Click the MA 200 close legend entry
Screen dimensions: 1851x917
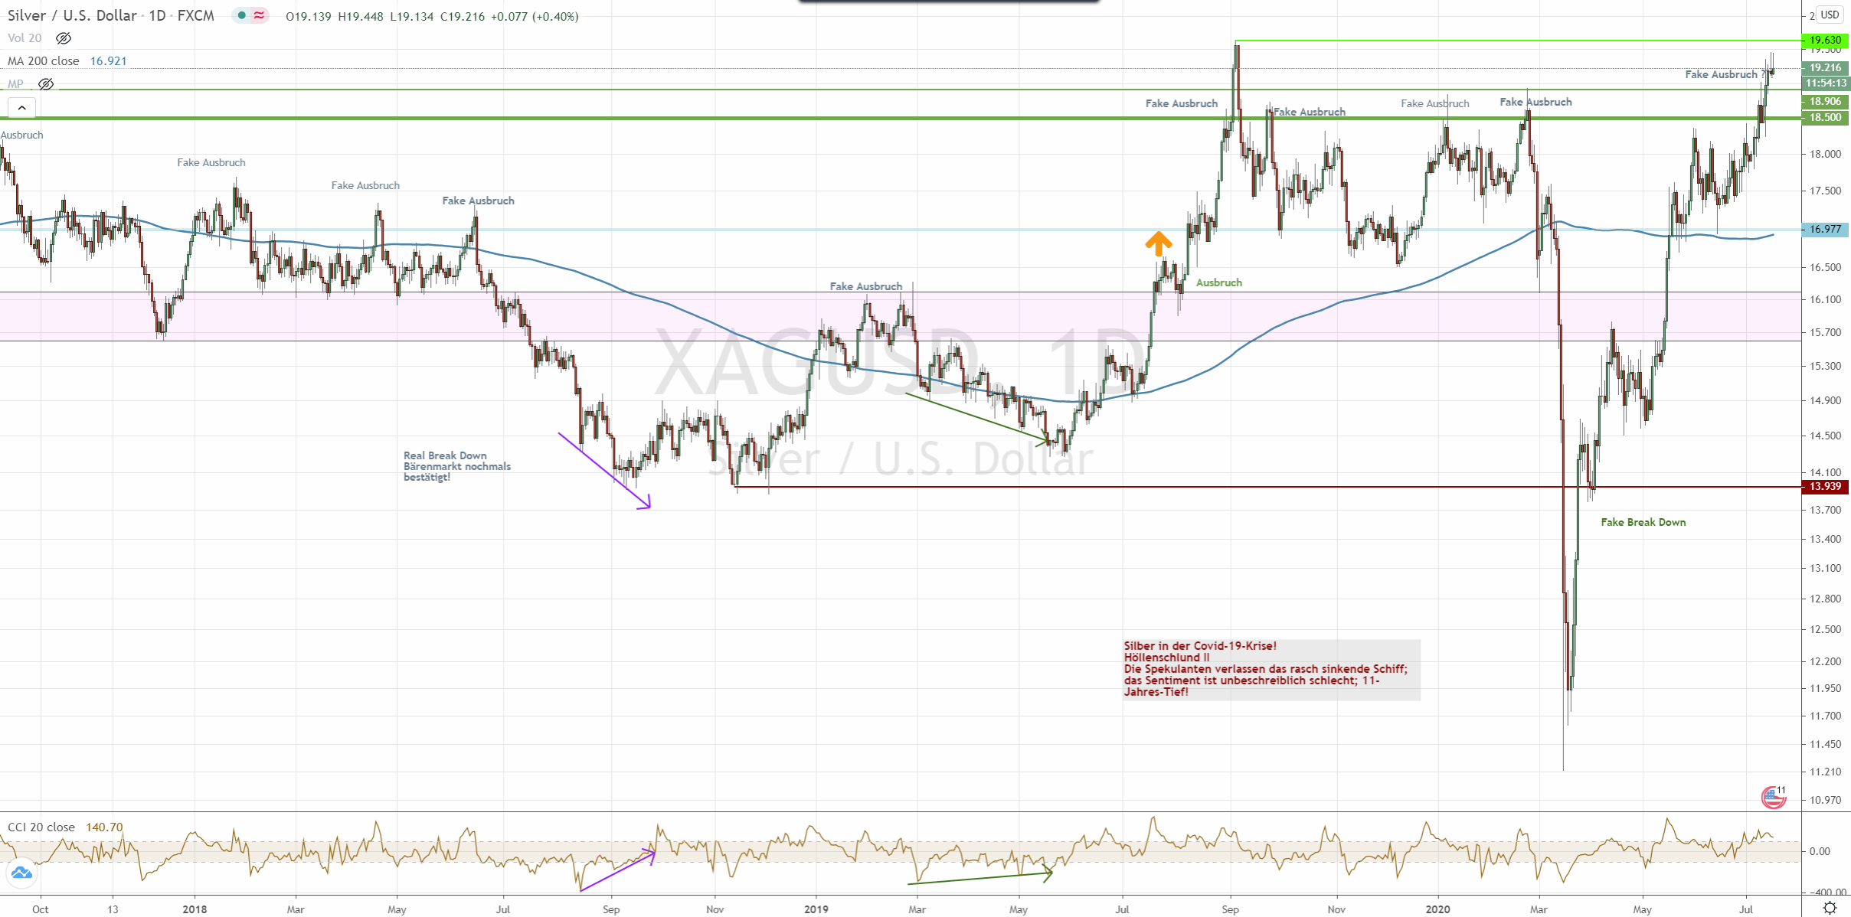coord(44,60)
